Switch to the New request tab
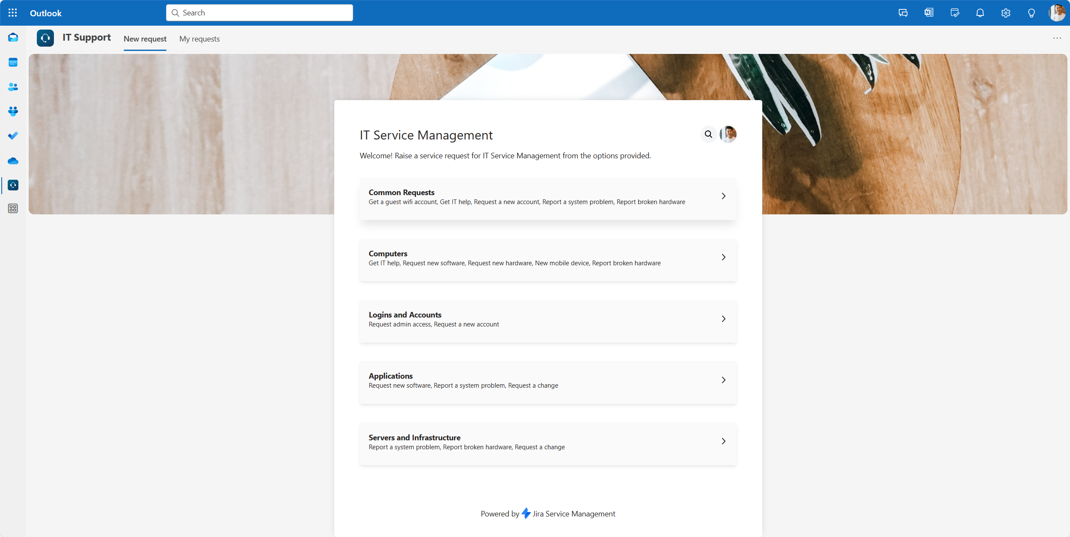The image size is (1070, 537). click(145, 39)
